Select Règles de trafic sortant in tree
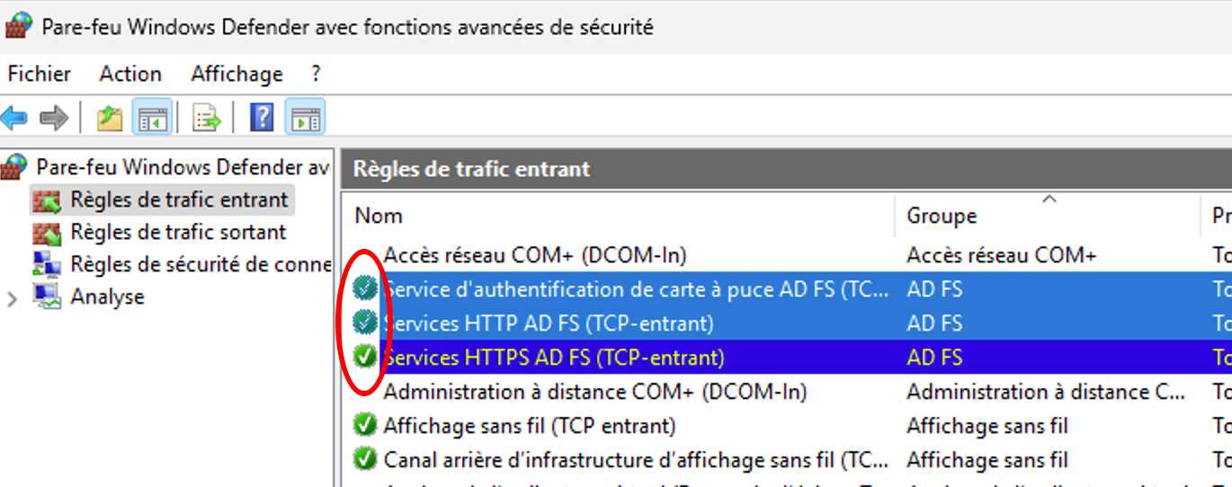 (x=178, y=232)
